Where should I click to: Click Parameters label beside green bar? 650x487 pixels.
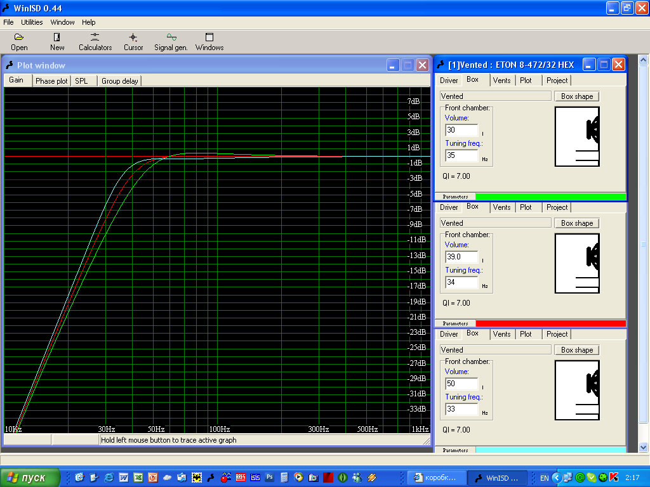(x=455, y=197)
